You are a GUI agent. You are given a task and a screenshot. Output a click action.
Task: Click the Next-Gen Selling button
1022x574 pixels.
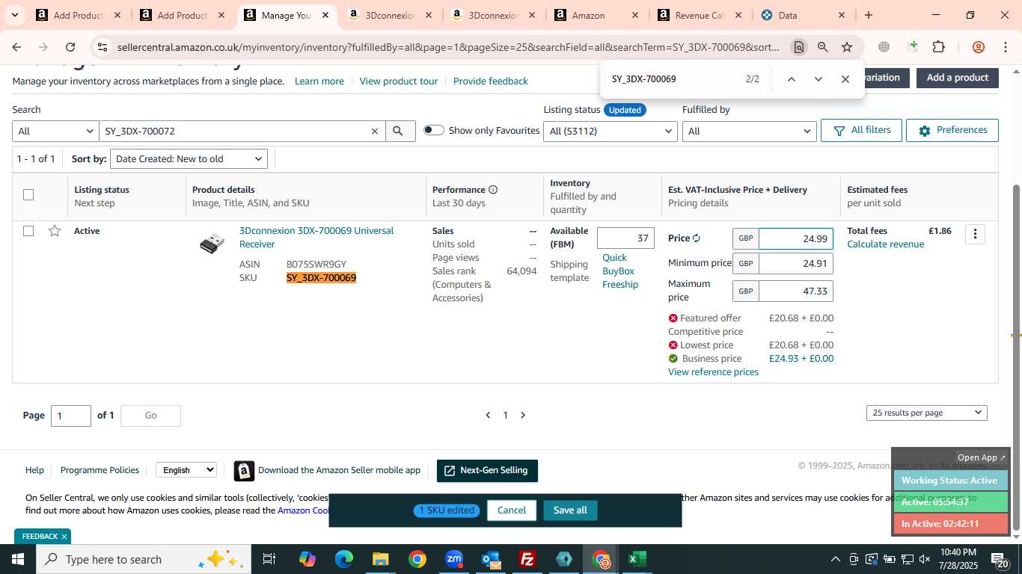click(x=487, y=471)
